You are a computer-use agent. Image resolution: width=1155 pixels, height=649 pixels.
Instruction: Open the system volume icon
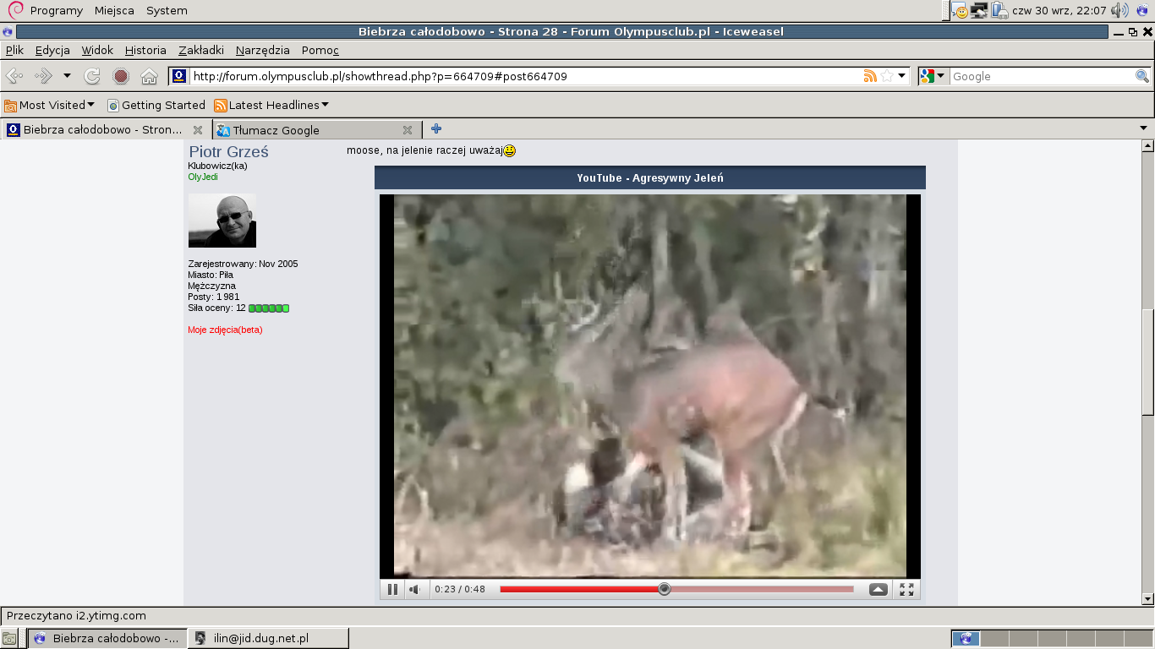(1120, 10)
